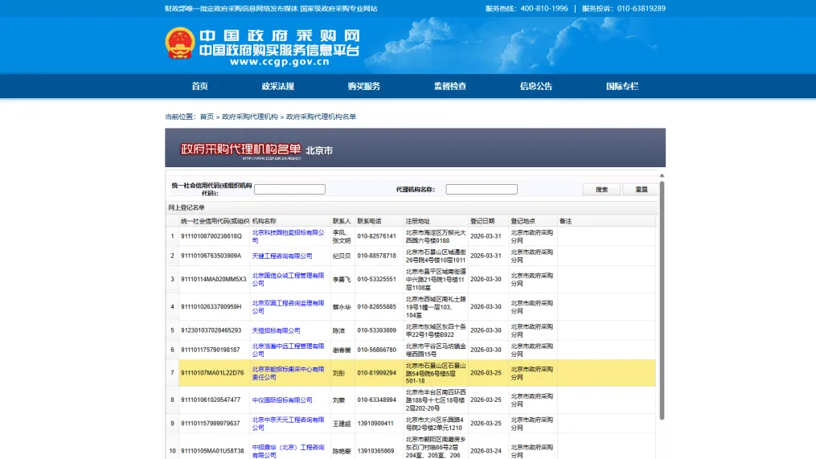Click the 联系人 column header
The width and height of the screenshot is (816, 459).
[x=342, y=221]
